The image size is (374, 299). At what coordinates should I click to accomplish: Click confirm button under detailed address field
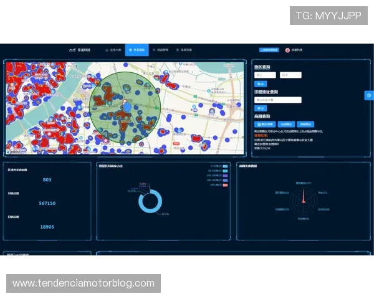coord(260,108)
